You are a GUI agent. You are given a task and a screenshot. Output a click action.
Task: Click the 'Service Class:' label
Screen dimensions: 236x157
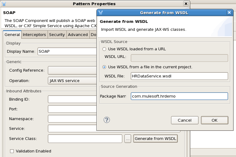pyautogui.click(x=23, y=139)
